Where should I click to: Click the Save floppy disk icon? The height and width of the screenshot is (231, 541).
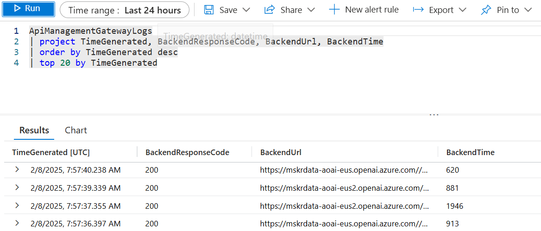pyautogui.click(x=209, y=10)
